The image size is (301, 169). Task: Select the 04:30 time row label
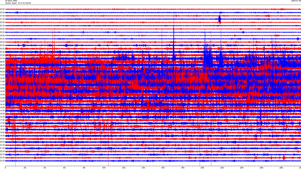[2, 39]
